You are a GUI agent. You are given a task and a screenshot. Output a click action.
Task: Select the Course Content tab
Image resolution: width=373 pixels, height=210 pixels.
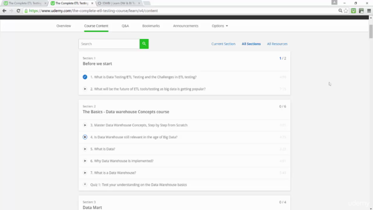[x=96, y=26]
